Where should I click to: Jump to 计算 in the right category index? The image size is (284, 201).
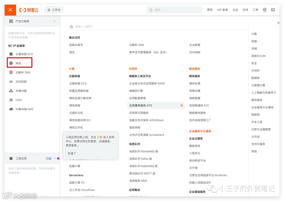click(254, 34)
